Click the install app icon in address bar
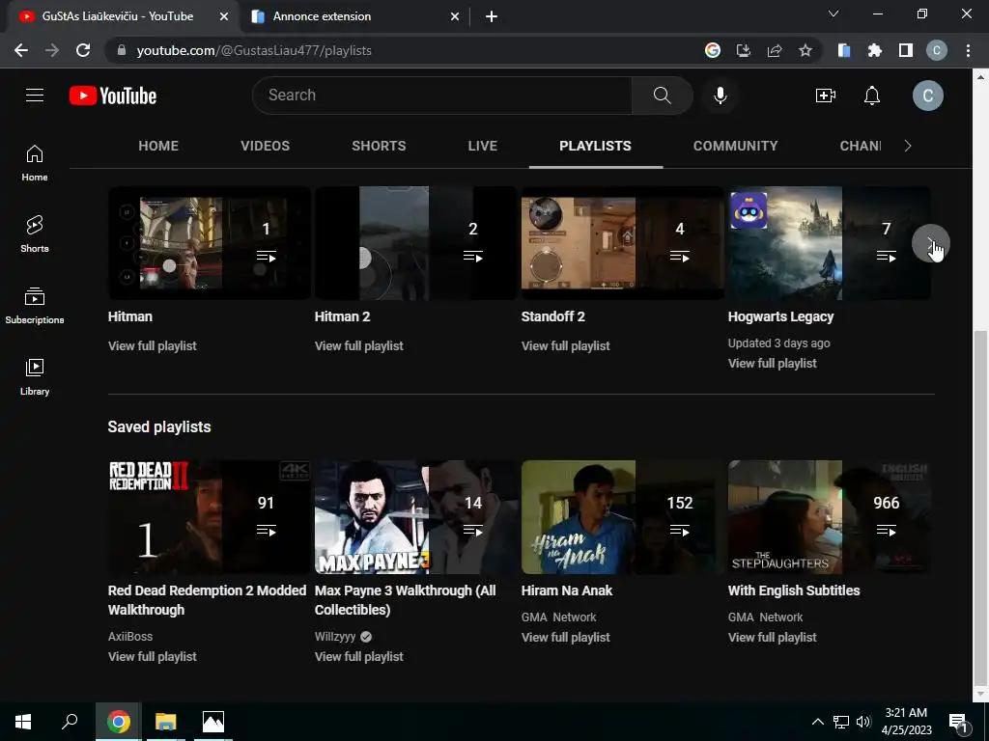This screenshot has width=989, height=741. 744,50
